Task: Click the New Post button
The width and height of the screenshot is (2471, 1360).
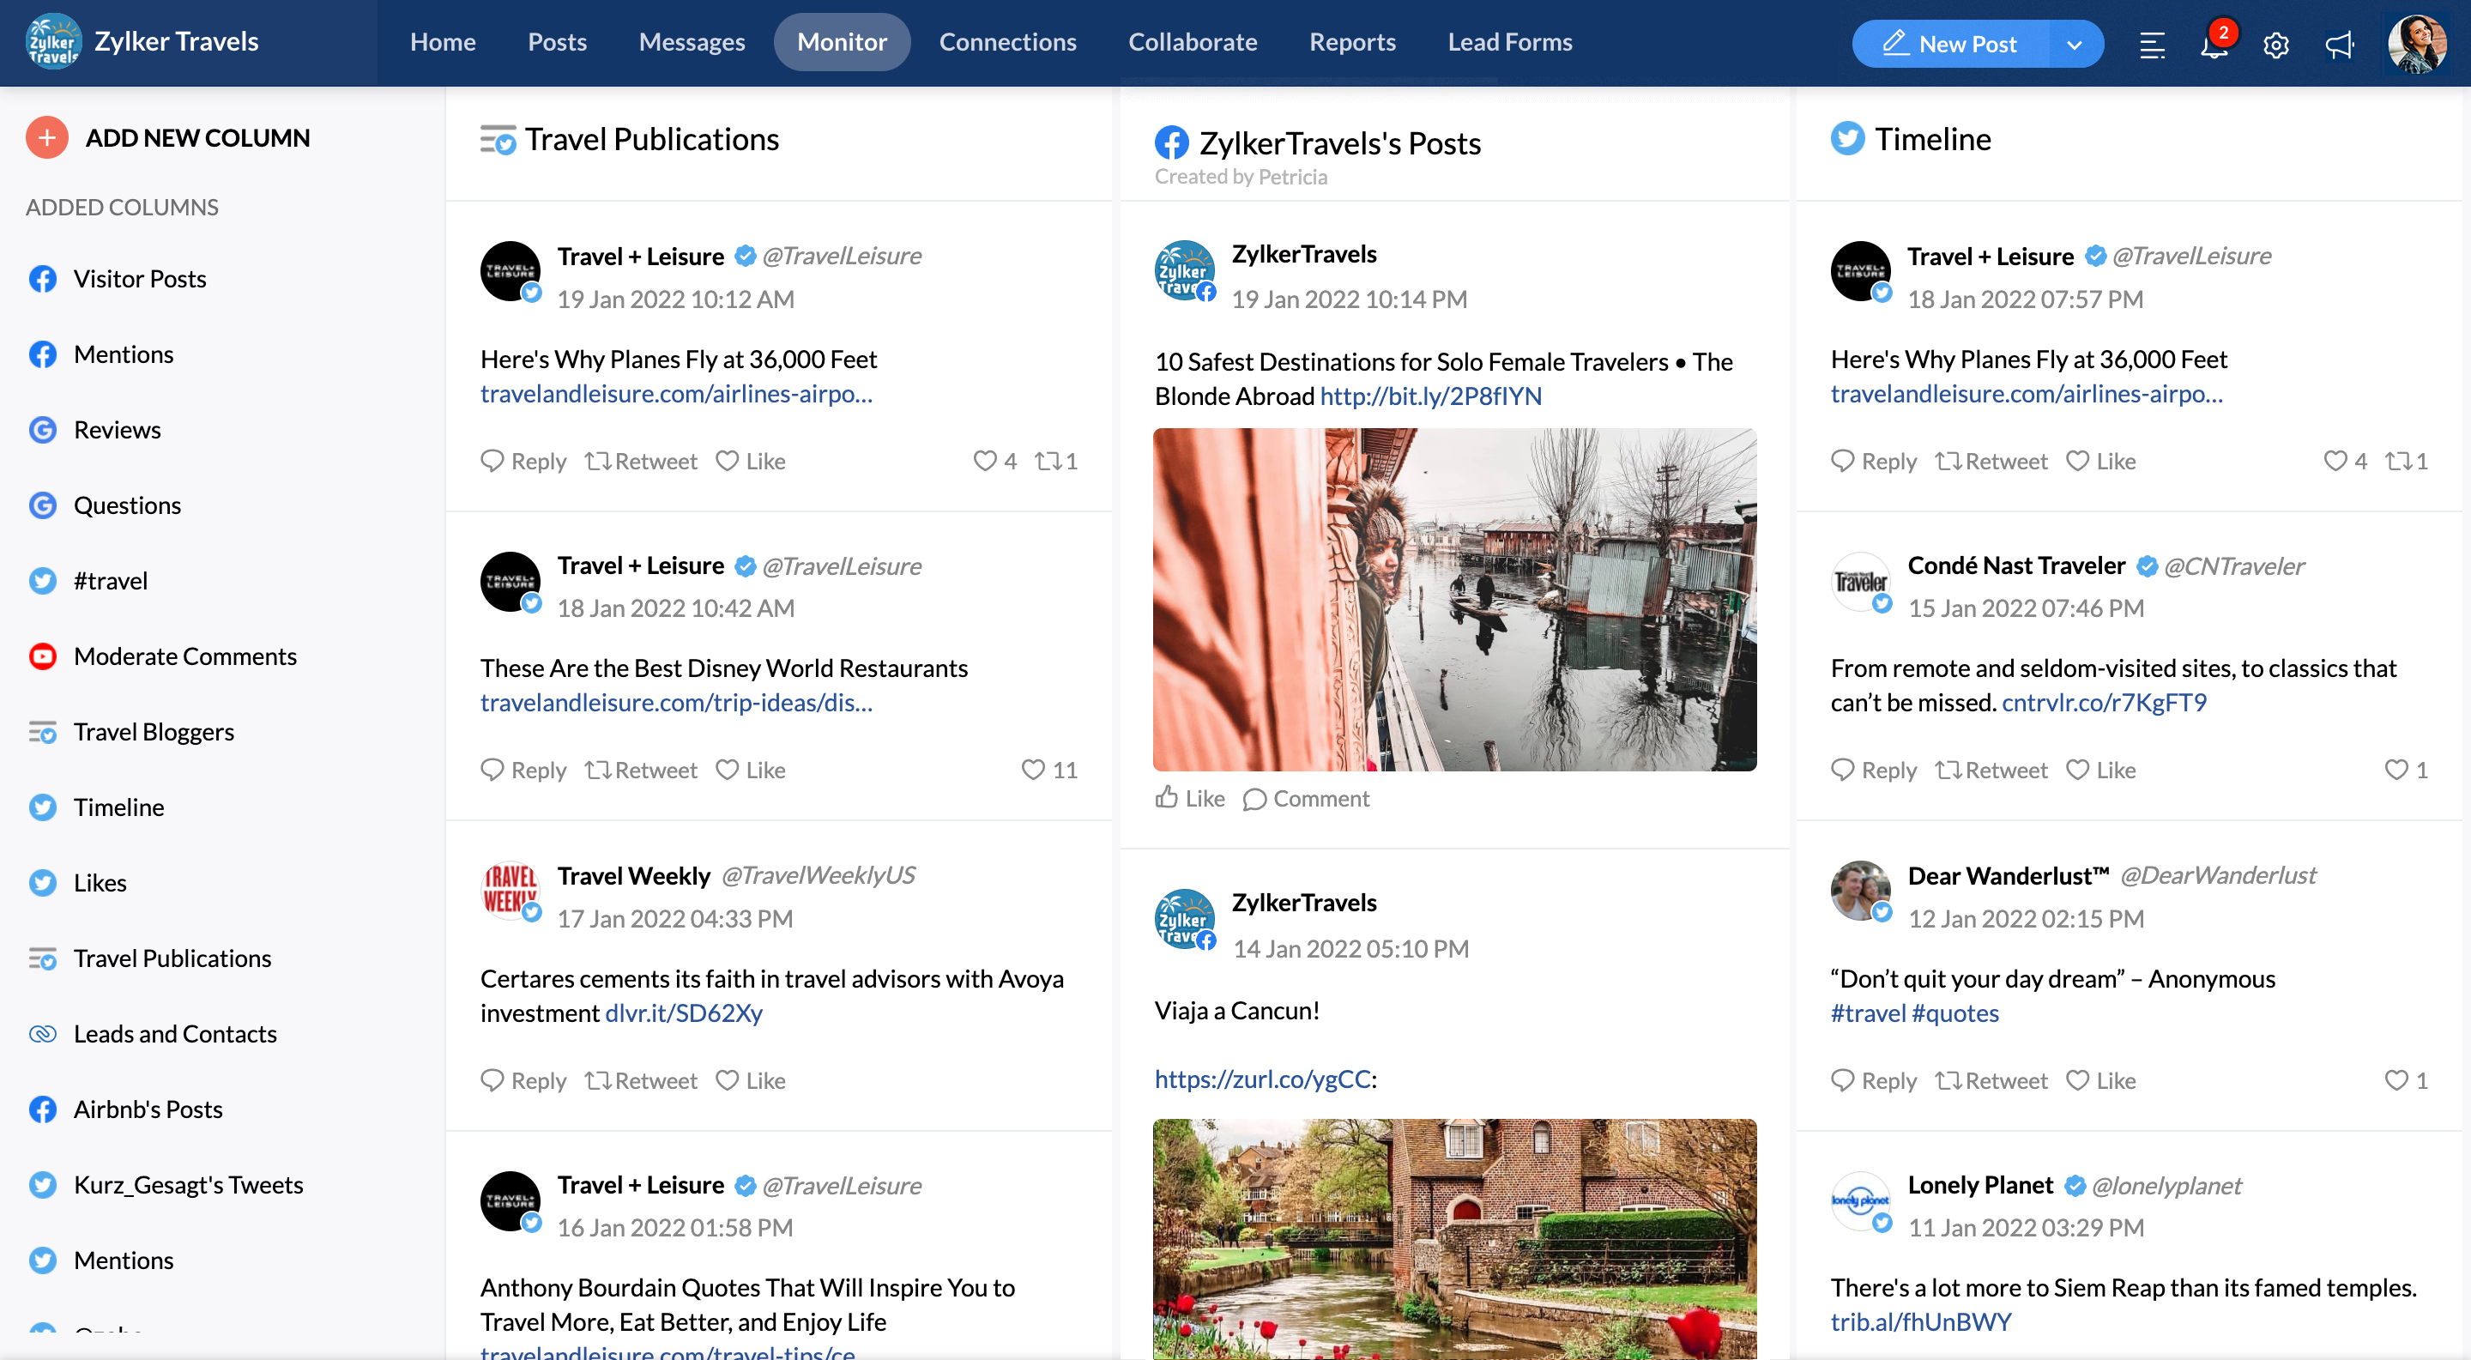Action: pos(1950,44)
